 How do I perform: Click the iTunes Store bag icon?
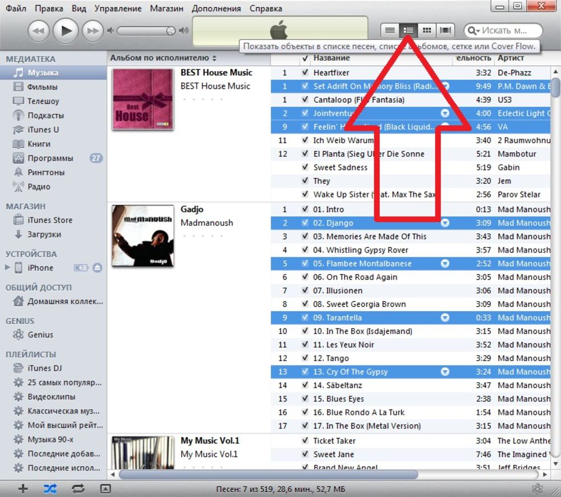pyautogui.click(x=19, y=220)
